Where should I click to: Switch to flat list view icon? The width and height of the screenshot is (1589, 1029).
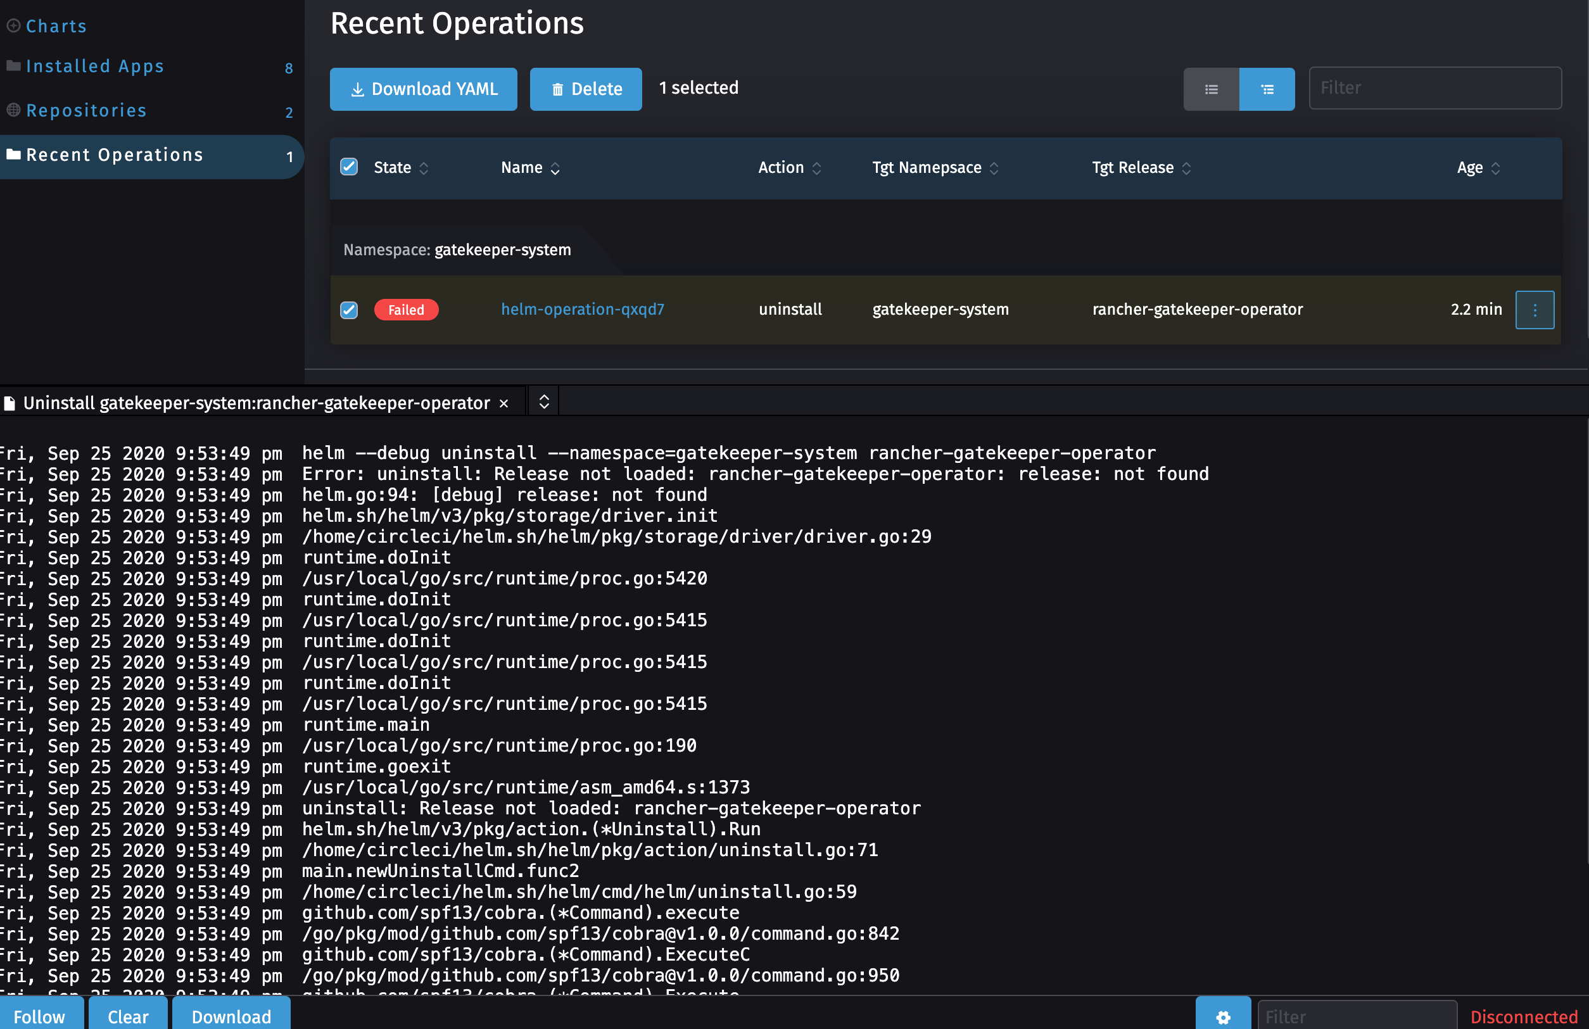click(1211, 89)
